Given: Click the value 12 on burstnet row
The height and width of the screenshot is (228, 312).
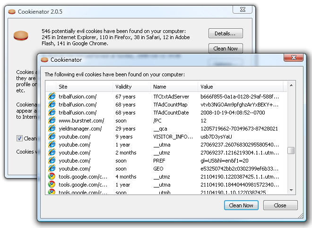Looking at the screenshot, I should coord(203,121).
